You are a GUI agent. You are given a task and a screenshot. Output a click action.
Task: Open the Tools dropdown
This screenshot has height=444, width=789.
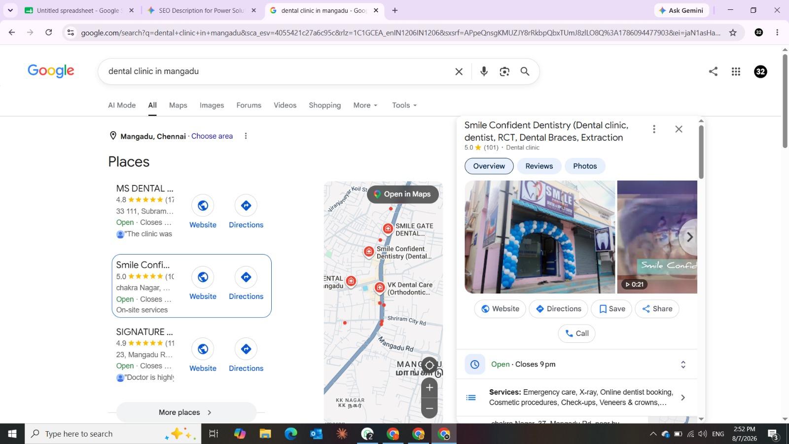click(x=404, y=105)
